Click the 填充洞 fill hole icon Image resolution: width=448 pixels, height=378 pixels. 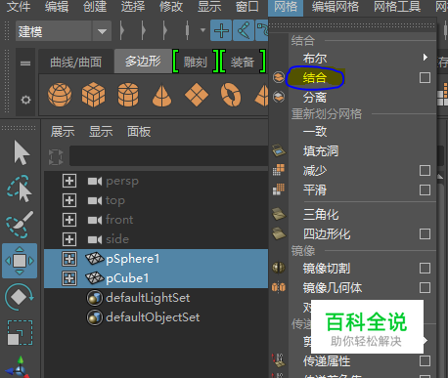[x=279, y=150]
